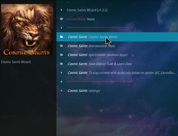
Task: Go up via the parent '..' entry
Action: tap(68, 2)
